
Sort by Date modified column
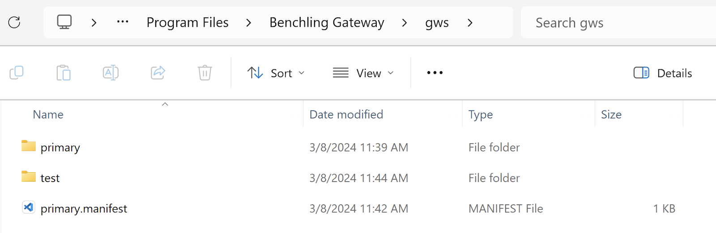coord(346,114)
